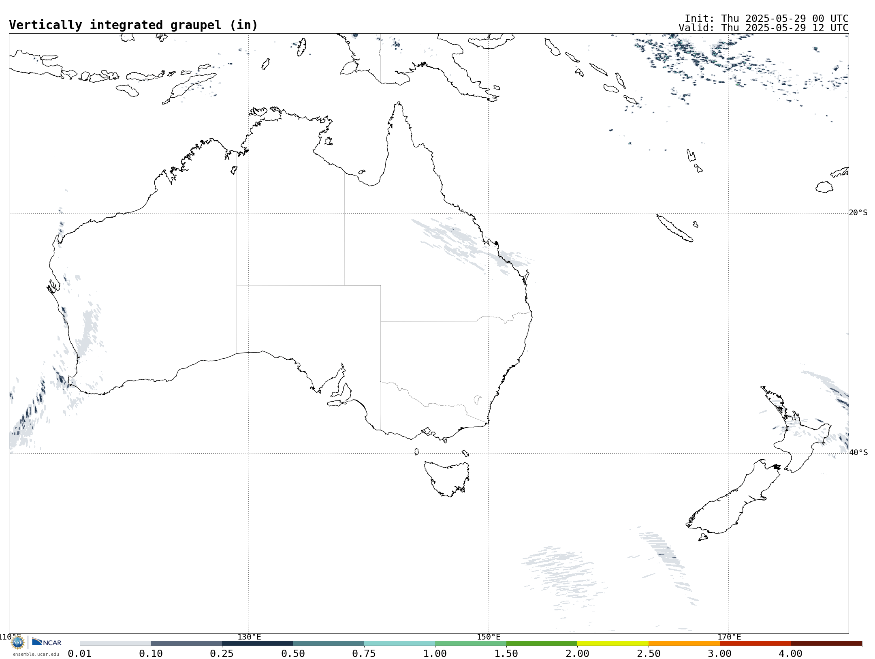Image resolution: width=875 pixels, height=659 pixels.
Task: Click on Tasmania island on the map
Action: tap(447, 478)
